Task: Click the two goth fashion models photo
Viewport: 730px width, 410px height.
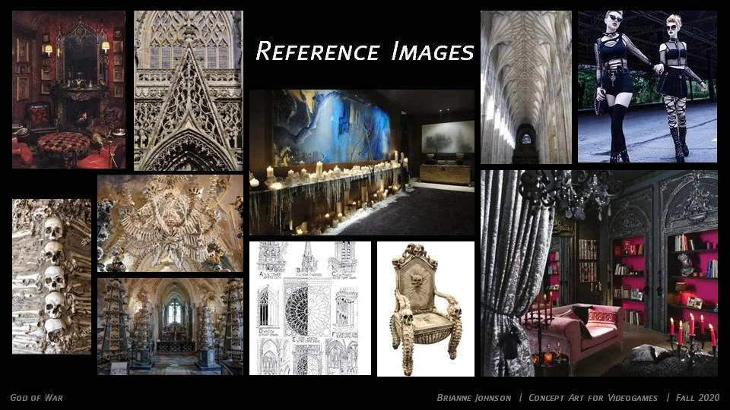Action: pyautogui.click(x=647, y=87)
